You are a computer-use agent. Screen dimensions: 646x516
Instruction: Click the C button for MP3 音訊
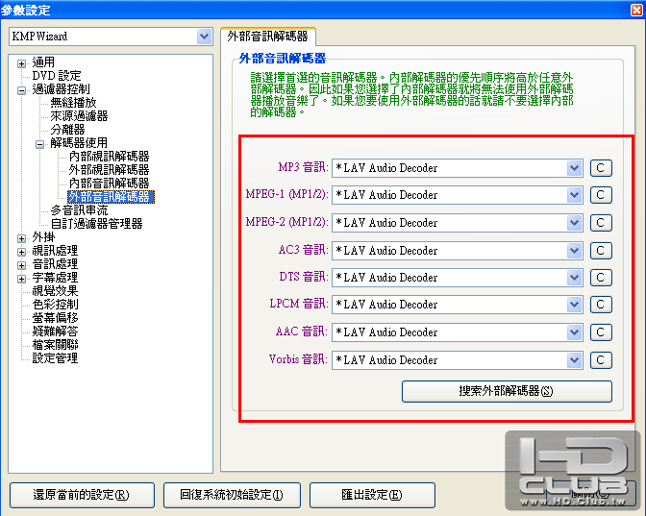pos(601,168)
